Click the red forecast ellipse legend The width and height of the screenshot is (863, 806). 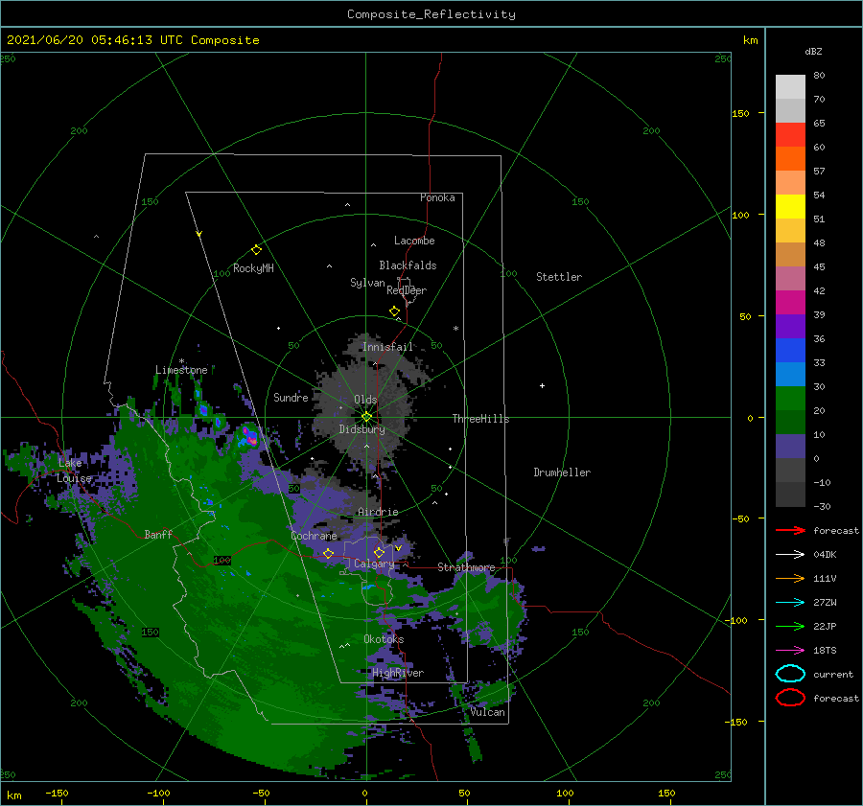point(790,698)
